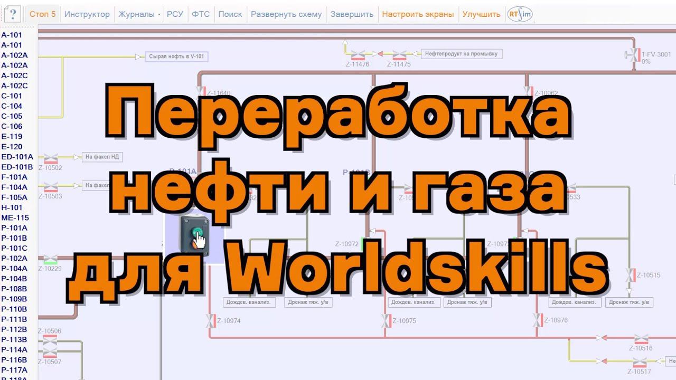This screenshot has width=676, height=380.
Task: Click the Улучшить button
Action: [x=481, y=14]
